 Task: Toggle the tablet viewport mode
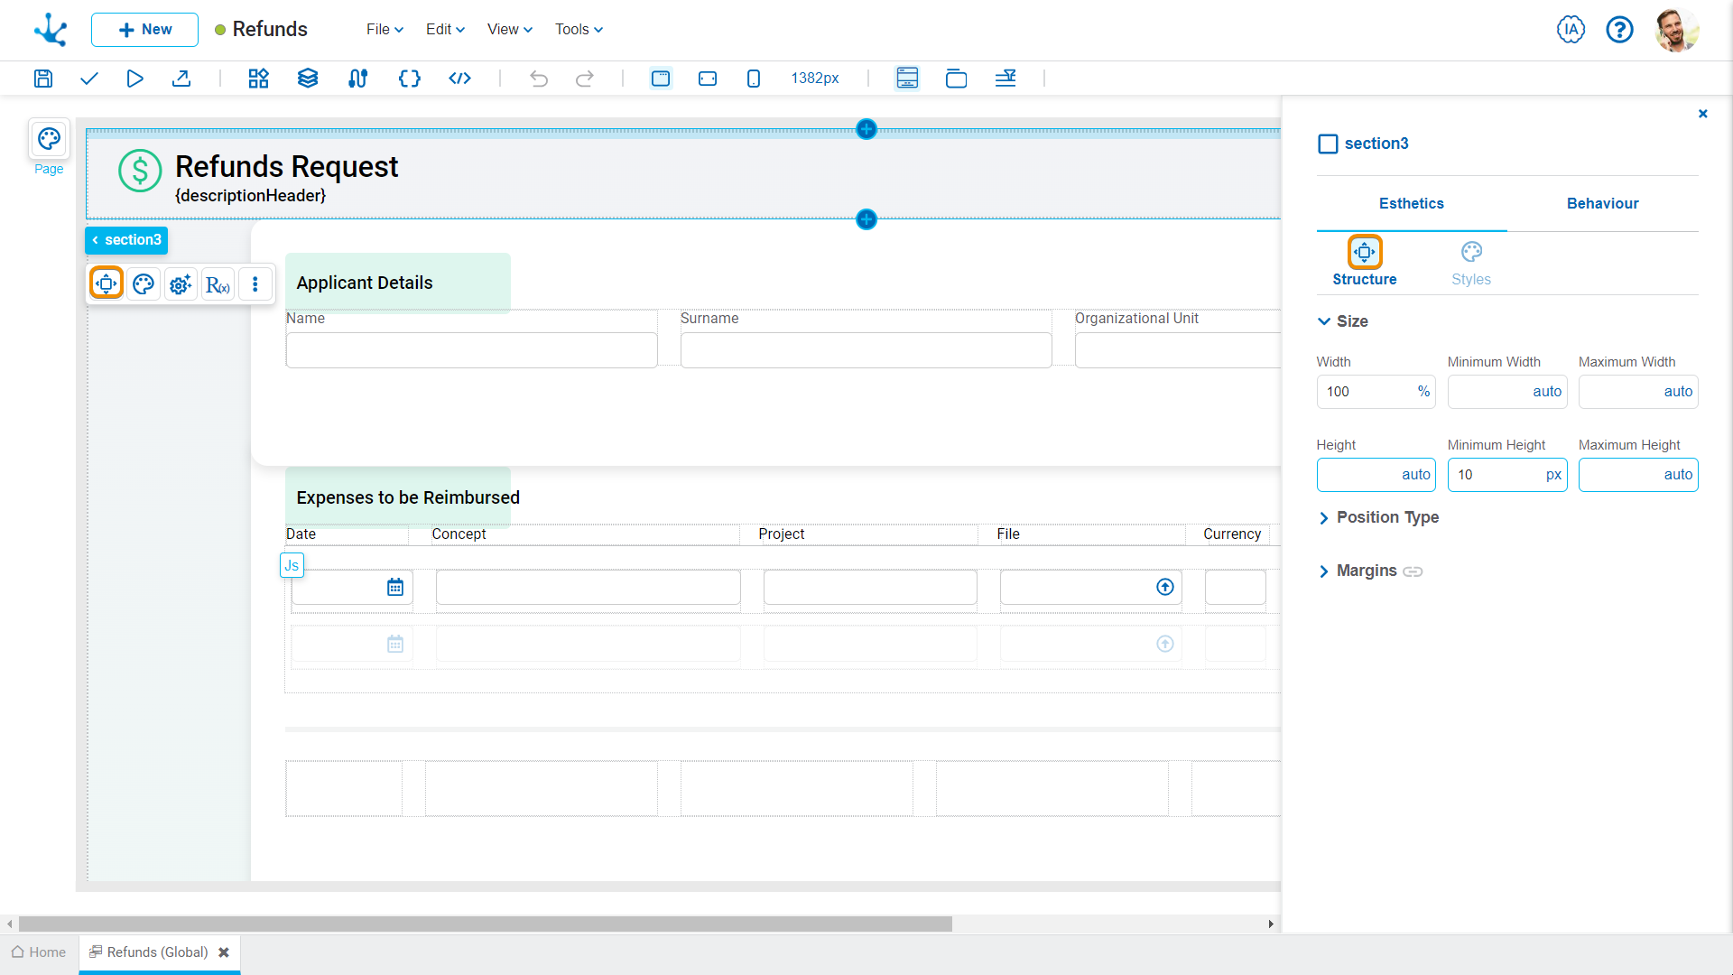click(x=708, y=79)
